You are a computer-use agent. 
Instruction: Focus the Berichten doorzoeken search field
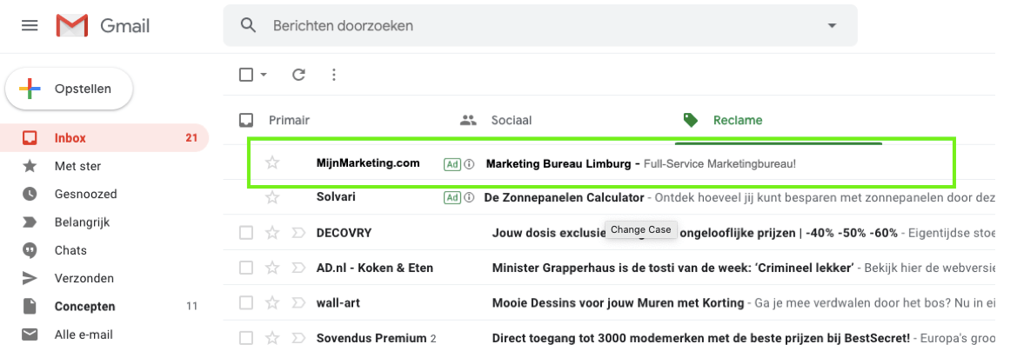pyautogui.click(x=540, y=26)
